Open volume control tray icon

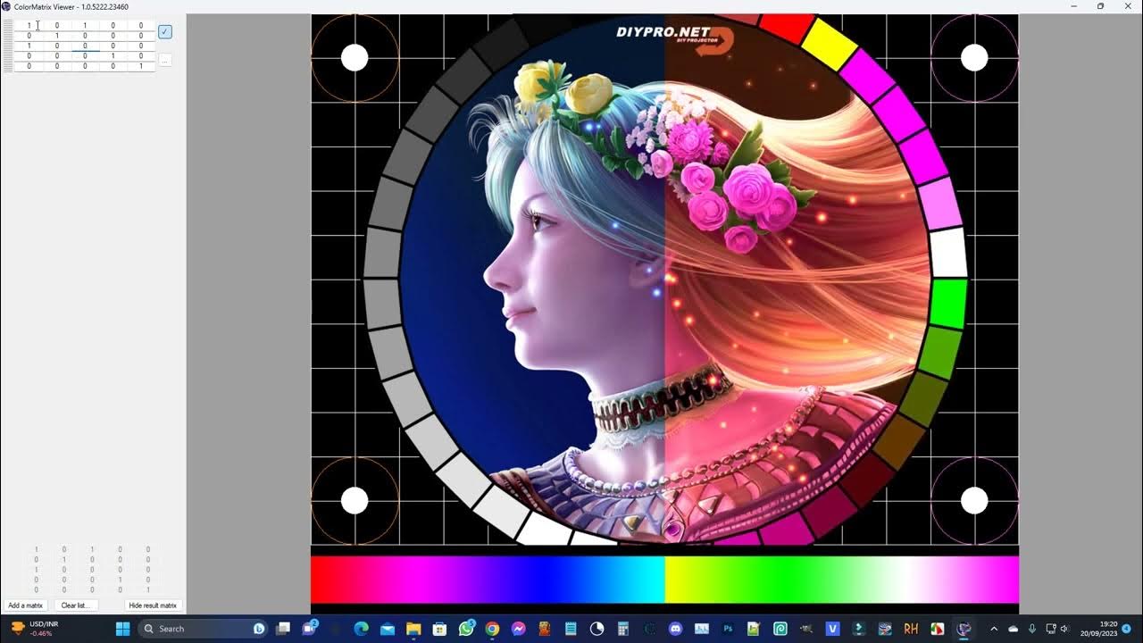point(1064,629)
